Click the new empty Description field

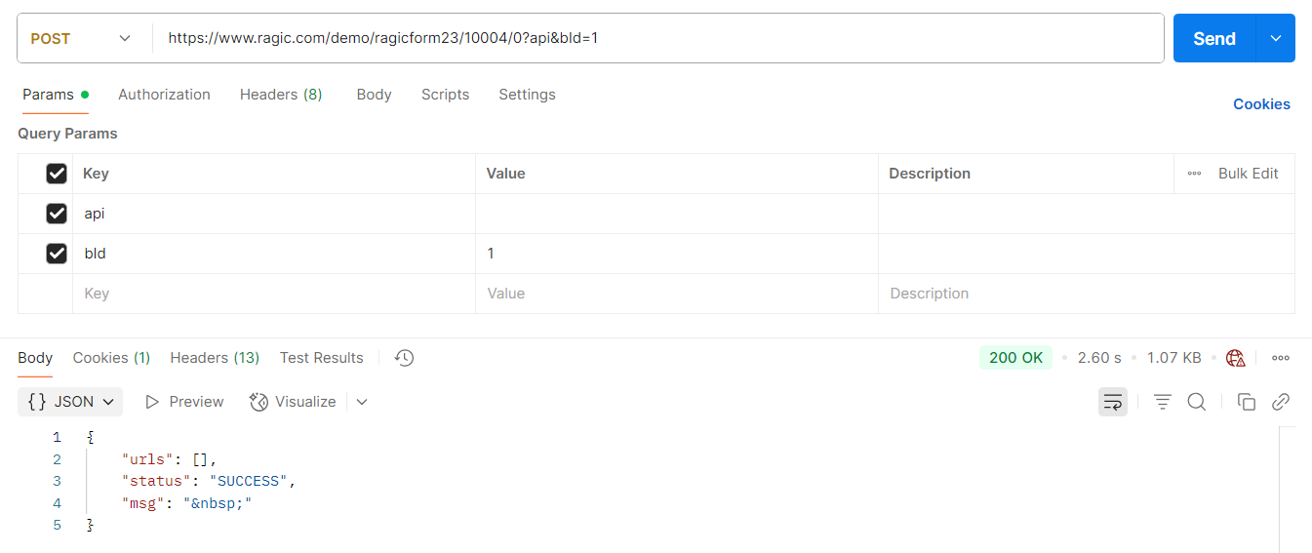(x=1087, y=294)
